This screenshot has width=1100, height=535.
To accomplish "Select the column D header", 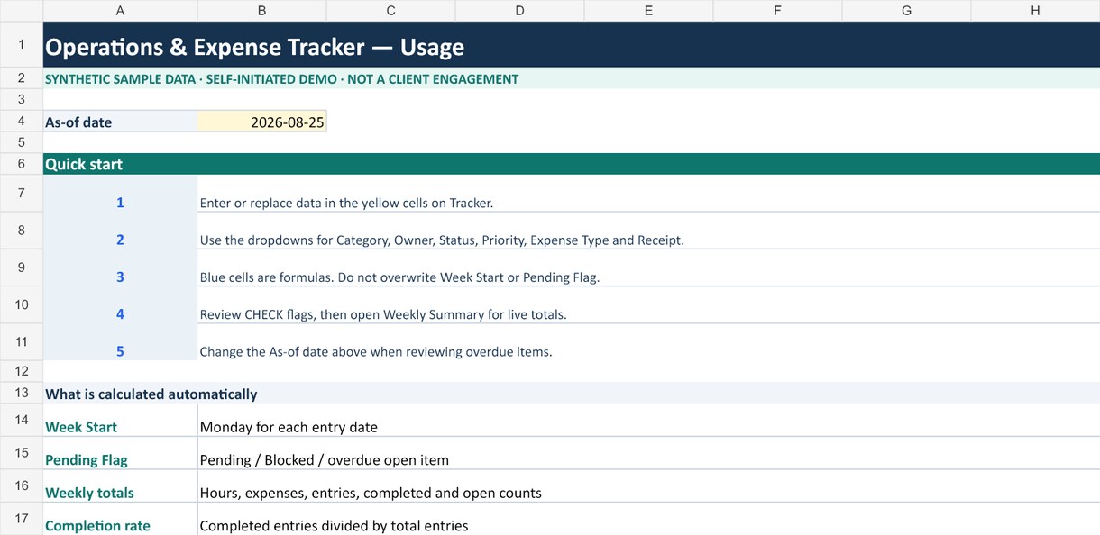I will point(519,11).
